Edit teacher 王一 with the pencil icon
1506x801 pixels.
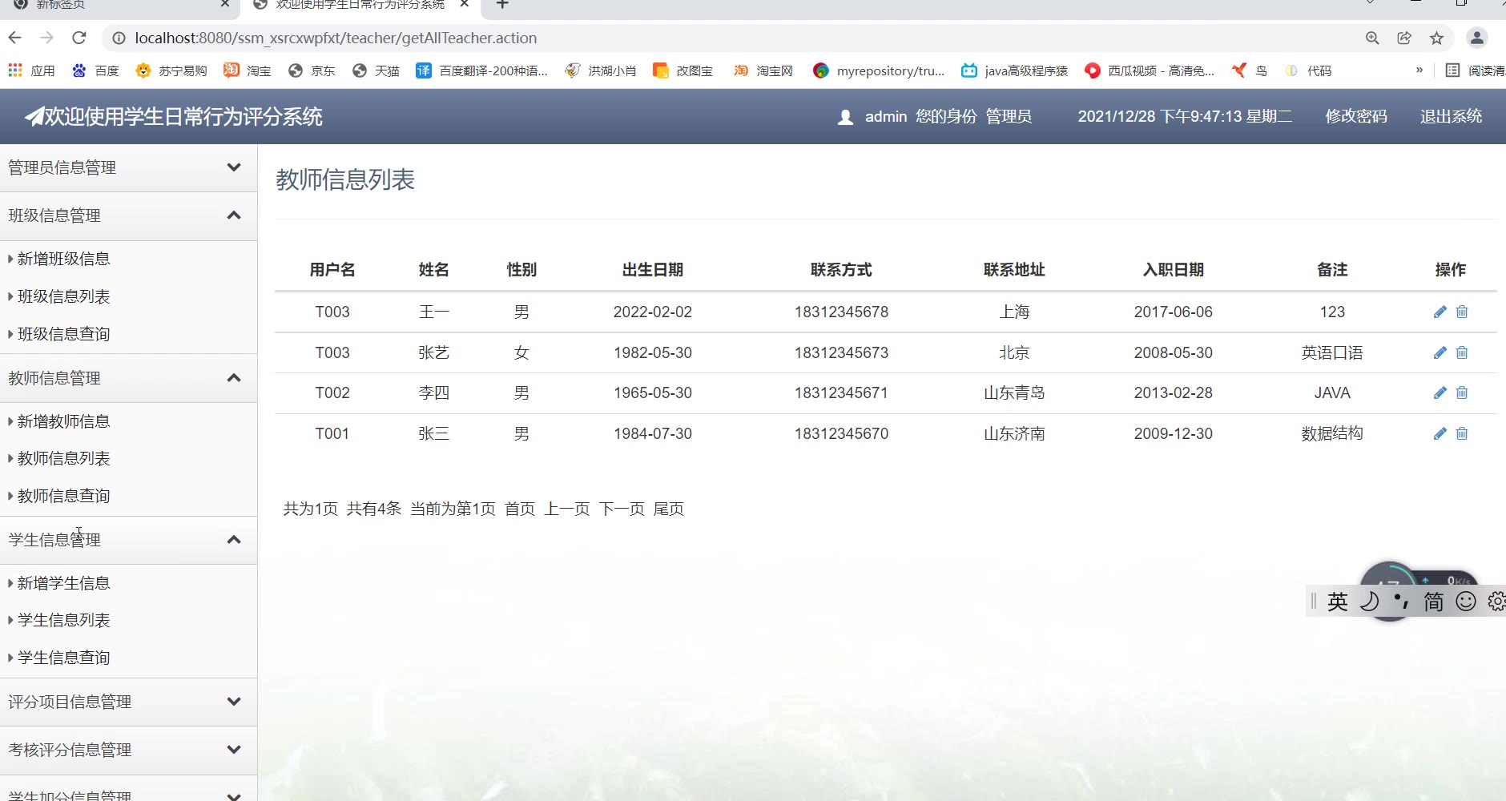(x=1440, y=312)
